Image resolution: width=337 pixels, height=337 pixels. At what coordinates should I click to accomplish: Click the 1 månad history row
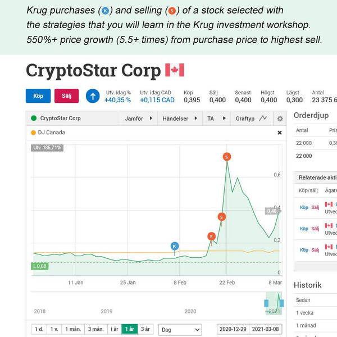coord(315,325)
